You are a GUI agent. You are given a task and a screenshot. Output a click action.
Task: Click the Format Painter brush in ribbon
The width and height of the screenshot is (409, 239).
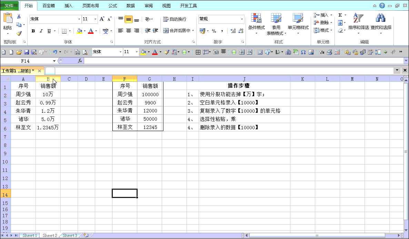[19, 33]
